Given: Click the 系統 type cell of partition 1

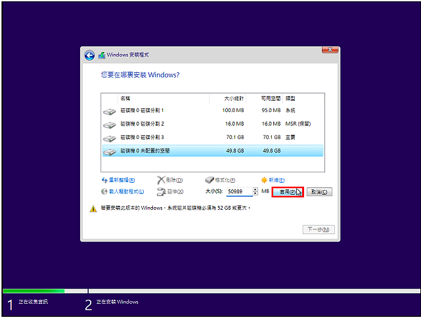Looking at the screenshot, I should tap(290, 110).
